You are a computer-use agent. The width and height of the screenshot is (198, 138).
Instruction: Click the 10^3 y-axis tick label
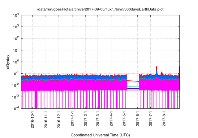tap(16, 27)
